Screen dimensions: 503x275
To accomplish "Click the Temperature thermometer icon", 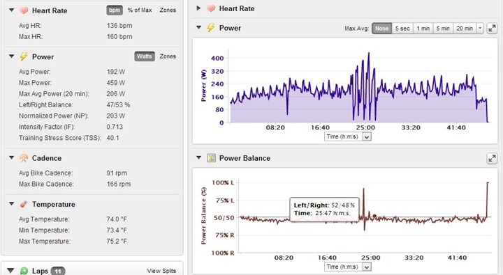I will (24, 204).
